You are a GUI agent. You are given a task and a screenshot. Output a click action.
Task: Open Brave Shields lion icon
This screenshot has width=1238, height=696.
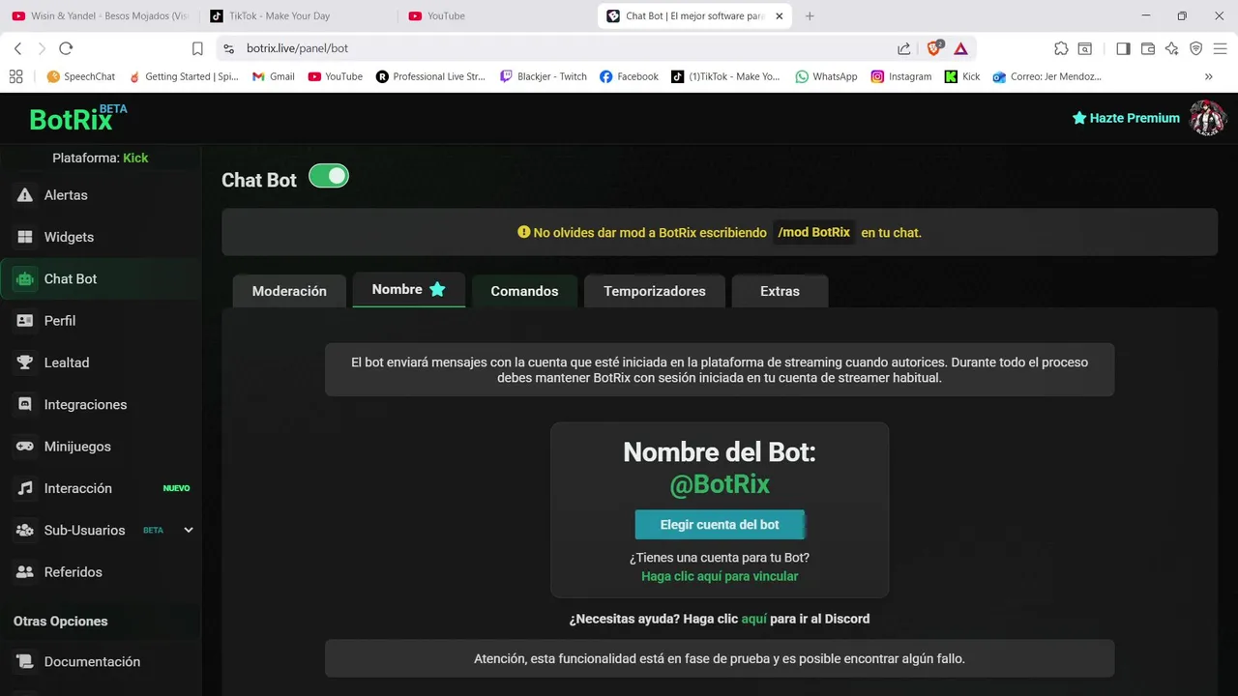point(934,48)
